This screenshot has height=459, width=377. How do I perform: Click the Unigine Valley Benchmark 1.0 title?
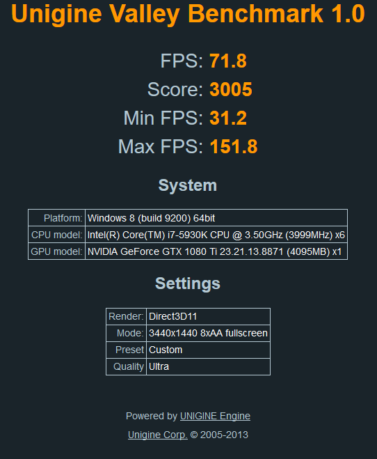pos(188,14)
